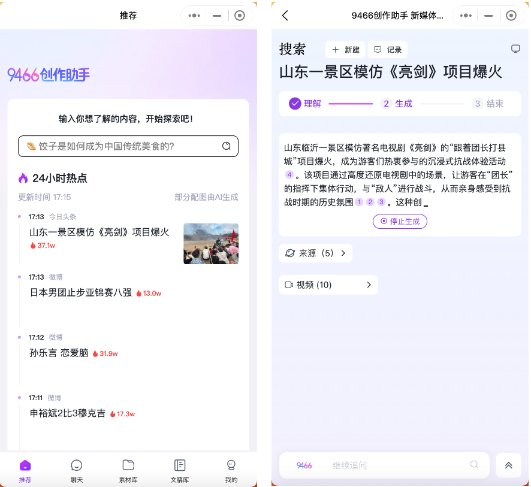Open headline 孙乐言 恋爱脑

coord(59,353)
